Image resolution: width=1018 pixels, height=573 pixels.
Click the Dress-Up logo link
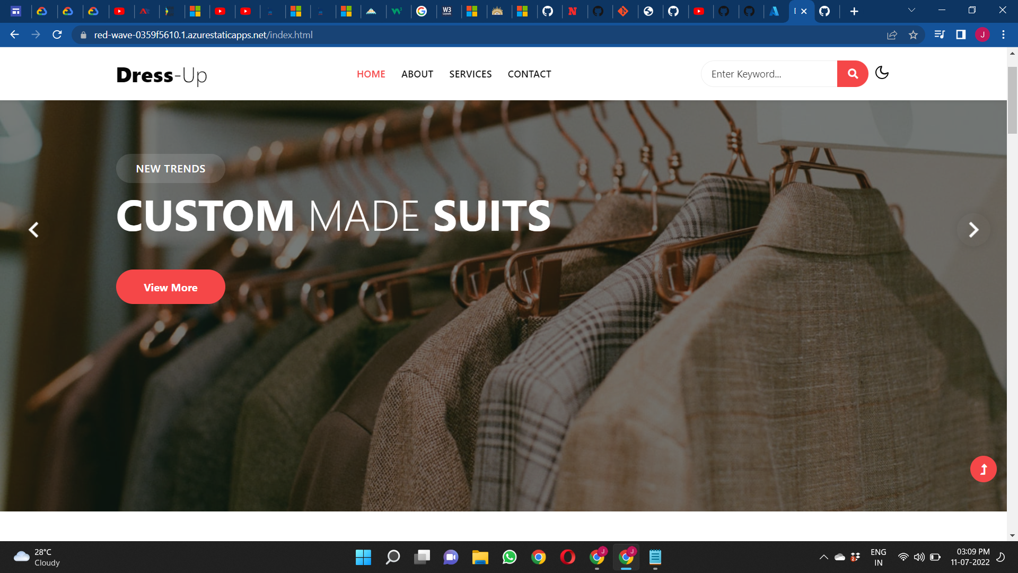coord(161,75)
